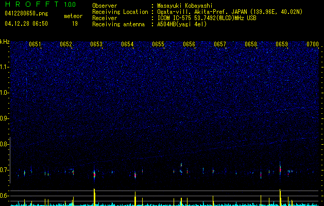The width and height of the screenshot is (324, 206).
Task: Click the 1.1 kHz frequency axis label
Action: coord(5,67)
